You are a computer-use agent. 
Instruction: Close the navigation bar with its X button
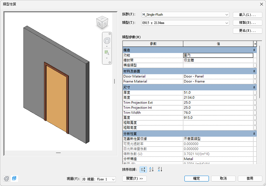click(x=110, y=34)
